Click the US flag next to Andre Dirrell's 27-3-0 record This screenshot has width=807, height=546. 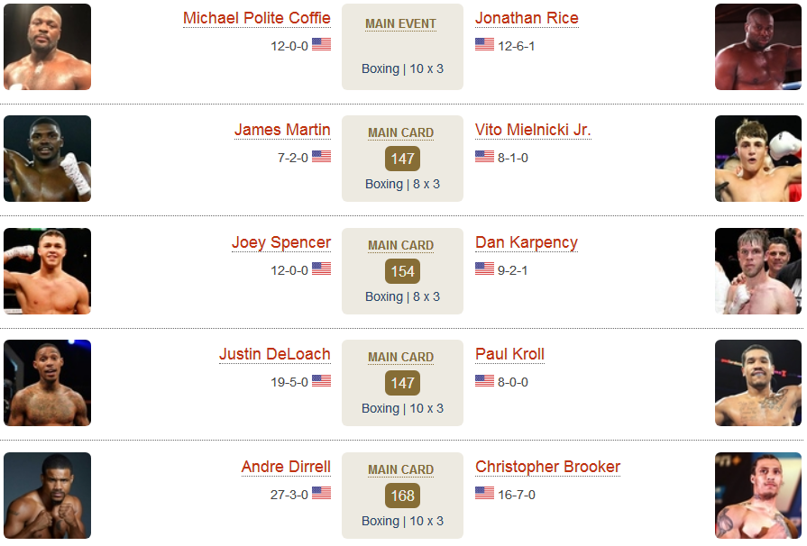click(x=321, y=493)
